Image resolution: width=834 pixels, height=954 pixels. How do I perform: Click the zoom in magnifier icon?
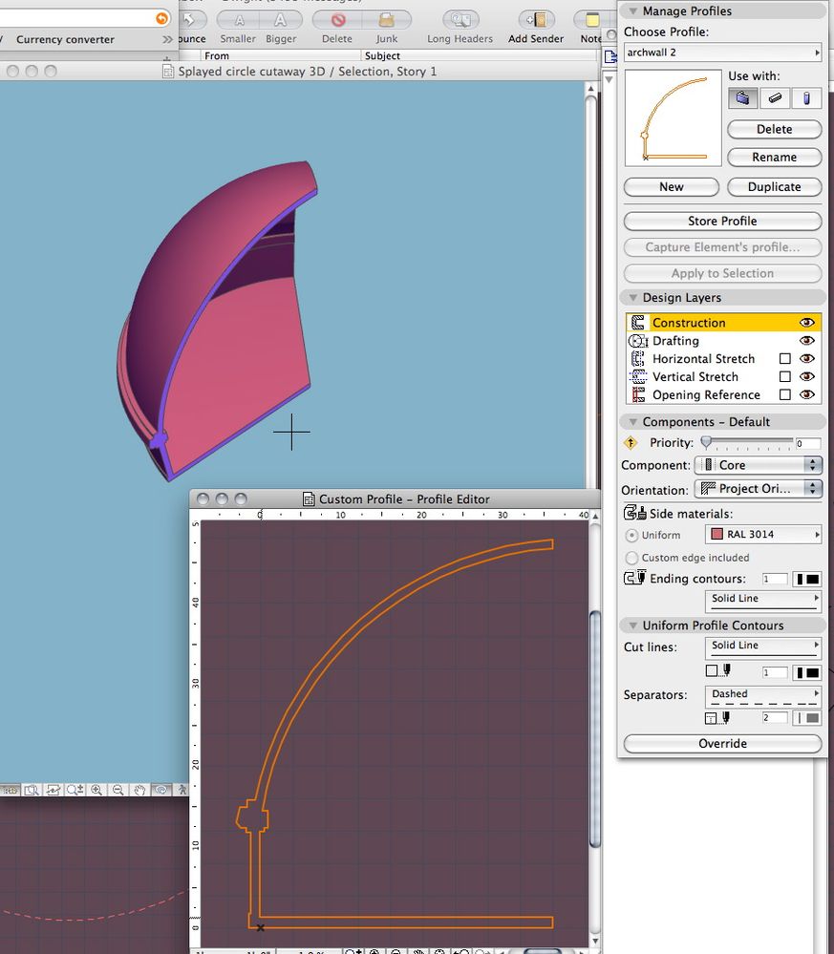pyautogui.click(x=96, y=791)
